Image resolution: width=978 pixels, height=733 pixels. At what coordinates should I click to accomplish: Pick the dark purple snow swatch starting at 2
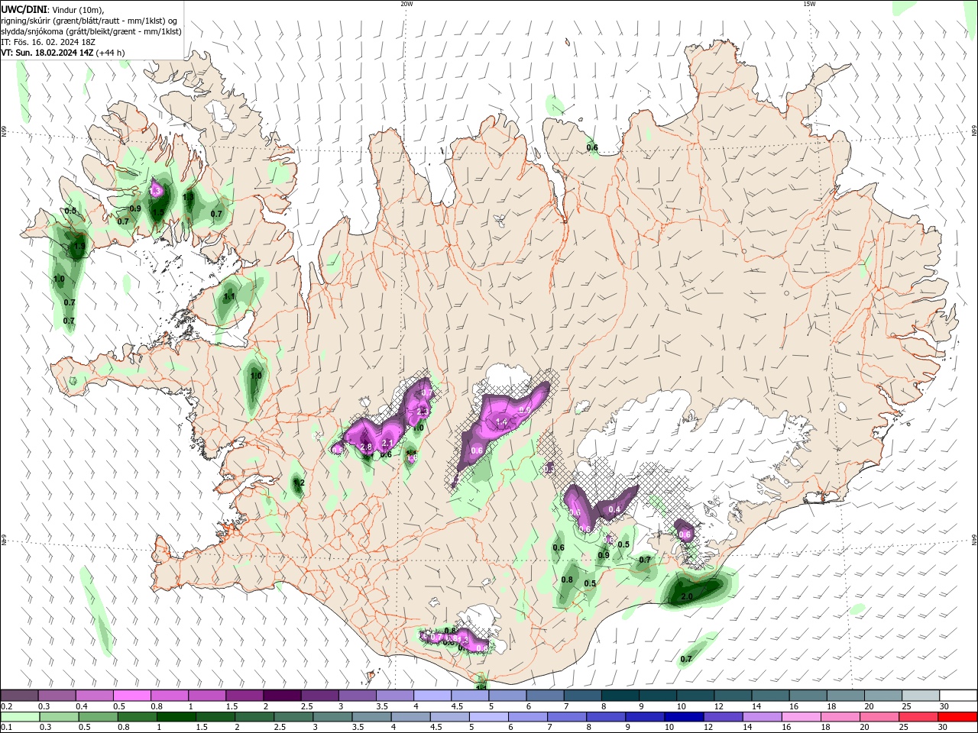click(x=282, y=696)
